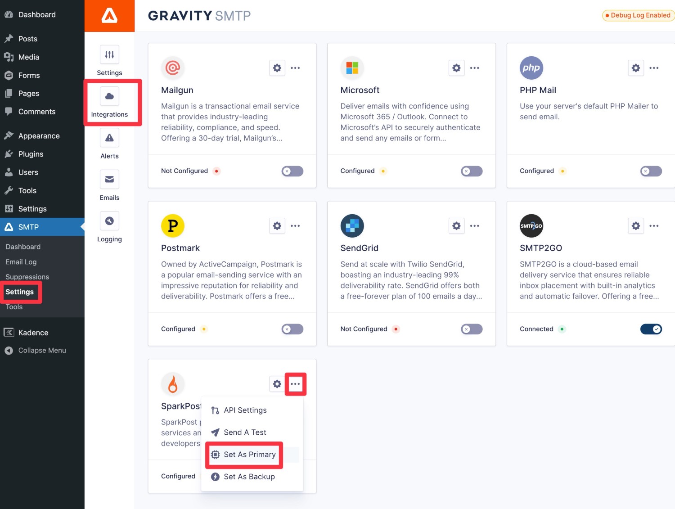Click the PHP Mail logo icon

click(x=531, y=68)
